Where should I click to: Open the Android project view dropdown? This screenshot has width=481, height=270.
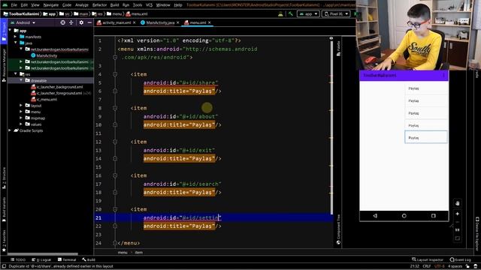click(23, 22)
